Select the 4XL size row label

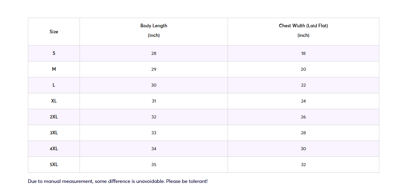coord(54,149)
